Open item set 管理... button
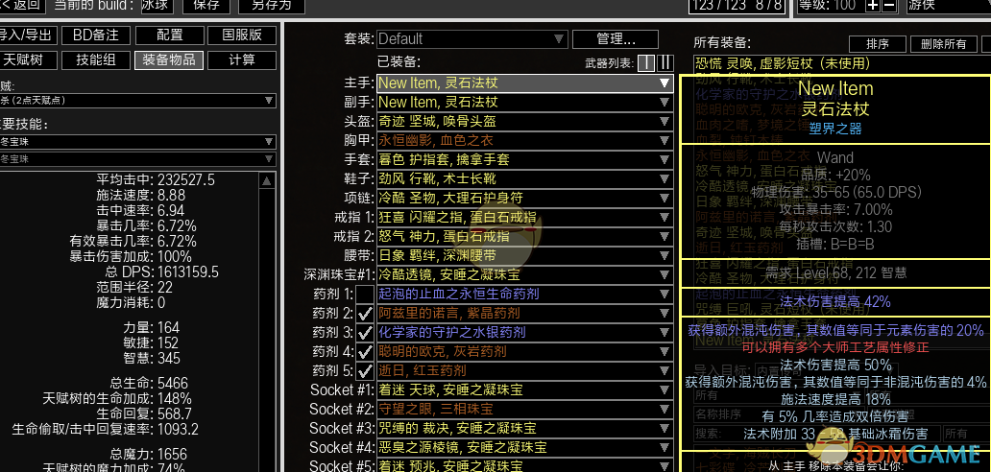991x472 pixels. point(615,39)
